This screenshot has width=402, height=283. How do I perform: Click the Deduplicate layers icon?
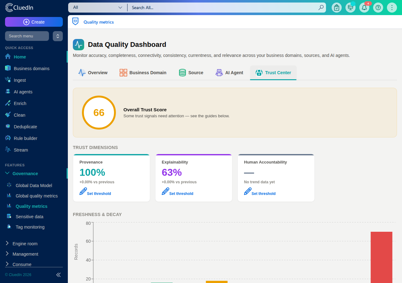8,126
